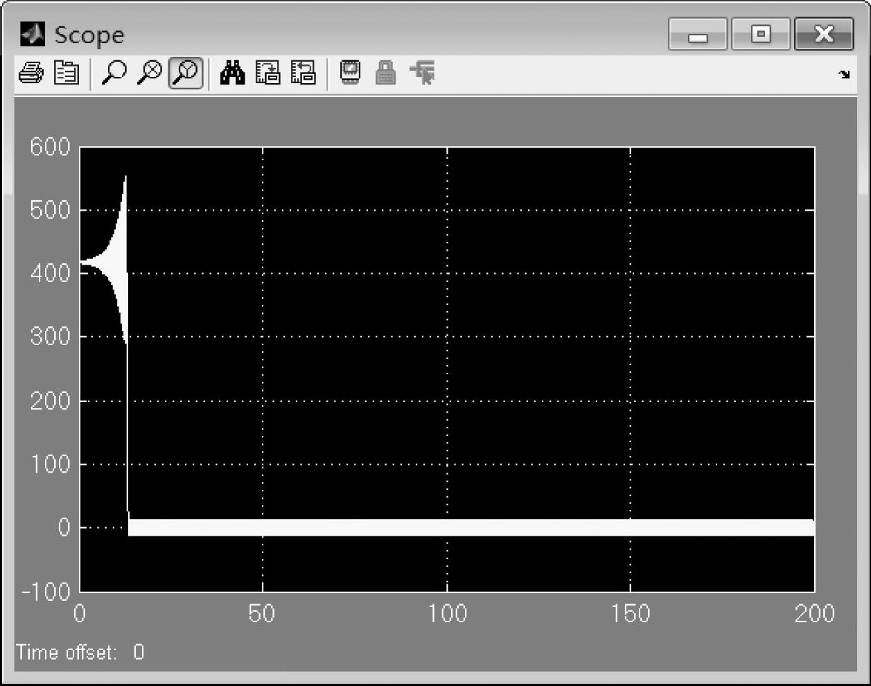Click the white signal band near zero
The image size is (871, 686).
tap(471, 527)
